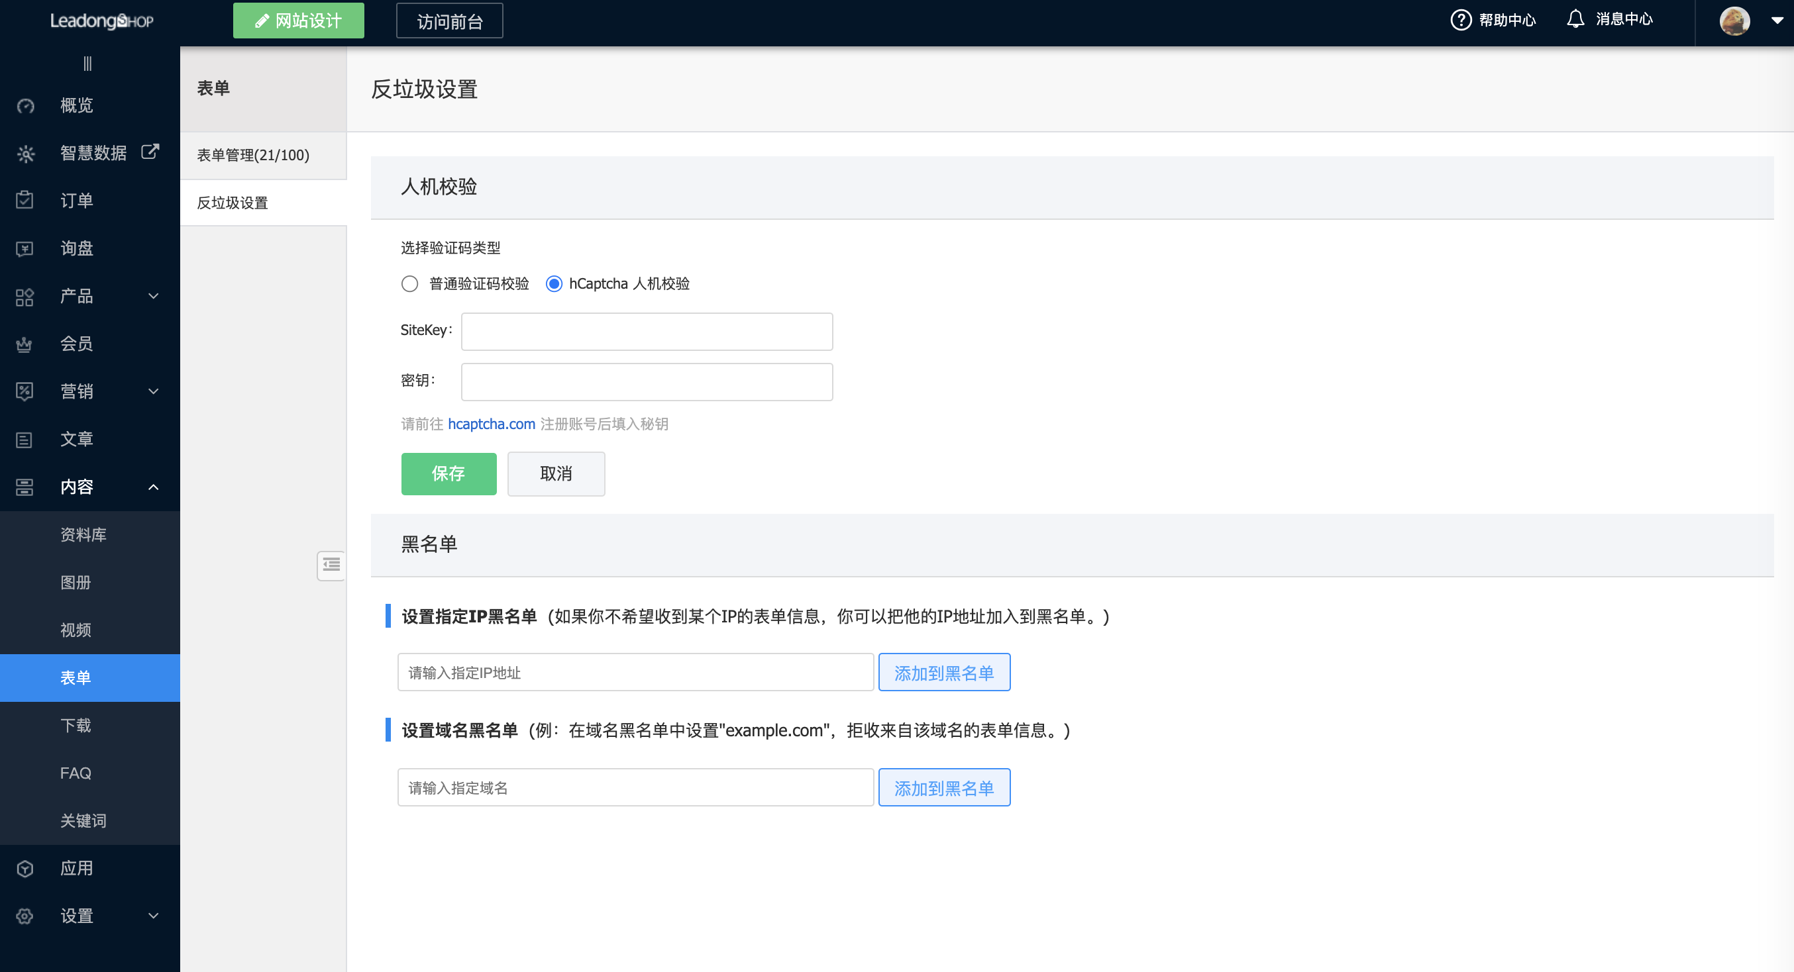Click the user avatar picture
Viewport: 1794px width, 972px height.
[1734, 21]
